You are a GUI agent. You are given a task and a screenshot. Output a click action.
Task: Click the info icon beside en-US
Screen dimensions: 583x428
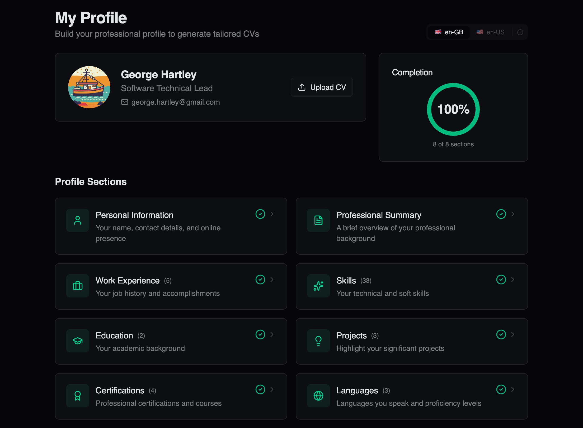520,32
